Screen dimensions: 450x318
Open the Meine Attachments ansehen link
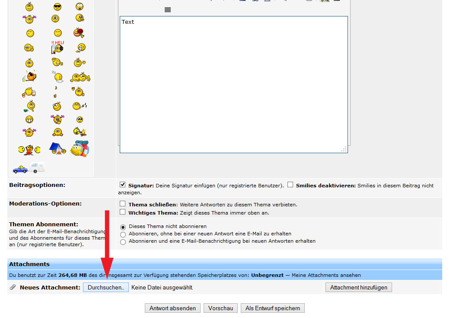coord(326,275)
